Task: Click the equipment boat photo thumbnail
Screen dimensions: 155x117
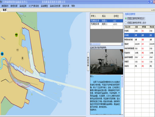Action: click(107, 62)
